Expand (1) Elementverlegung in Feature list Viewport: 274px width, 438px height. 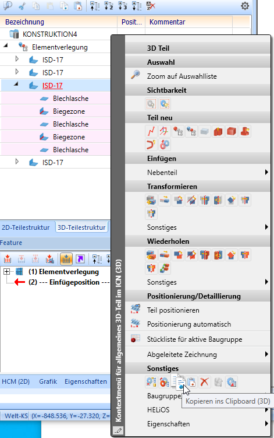tap(6, 272)
